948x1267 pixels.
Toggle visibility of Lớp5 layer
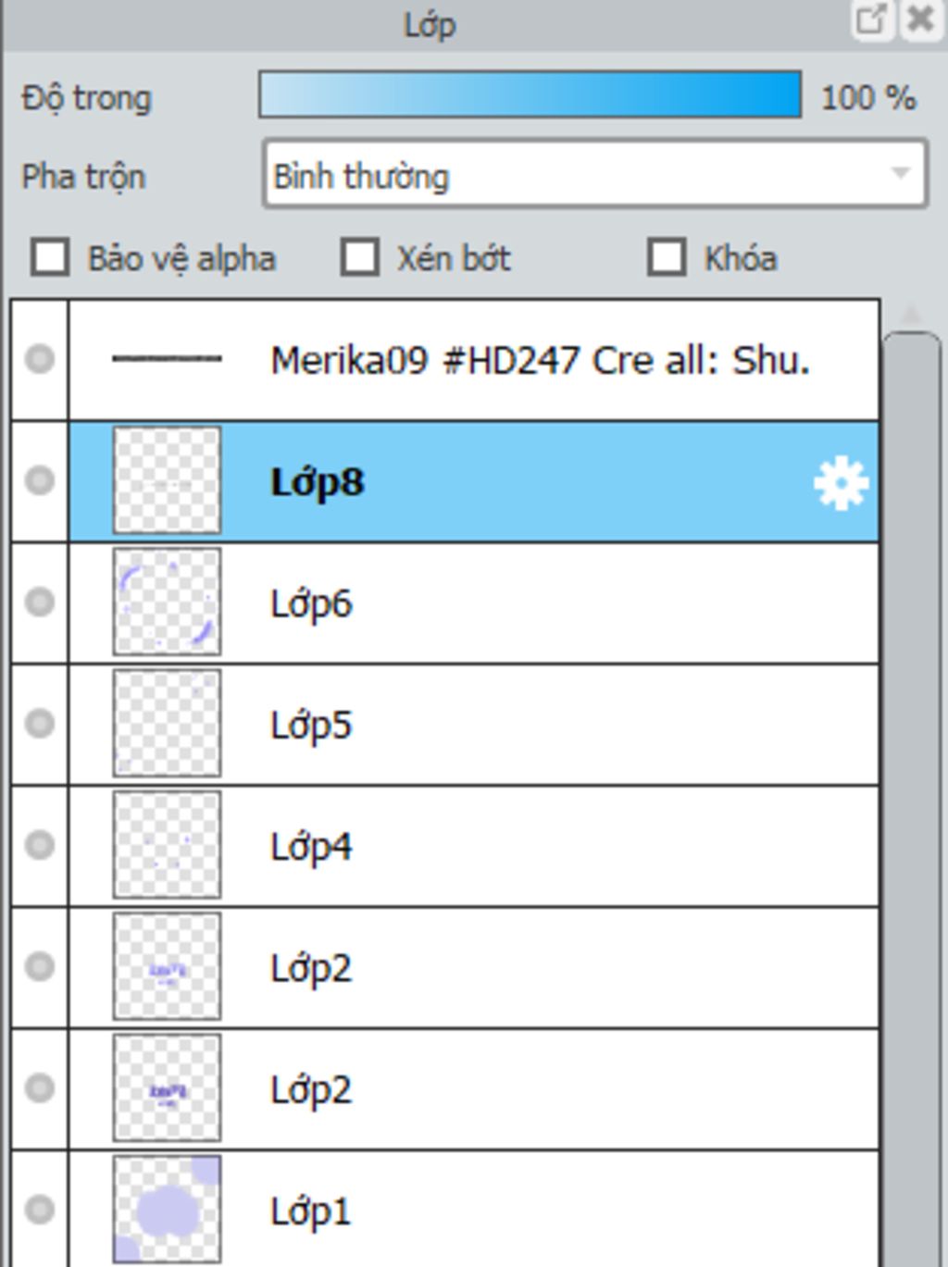[39, 723]
